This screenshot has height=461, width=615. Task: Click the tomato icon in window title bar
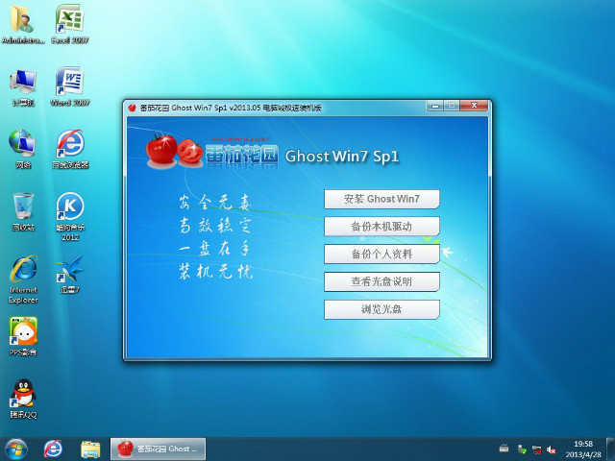pyautogui.click(x=133, y=108)
